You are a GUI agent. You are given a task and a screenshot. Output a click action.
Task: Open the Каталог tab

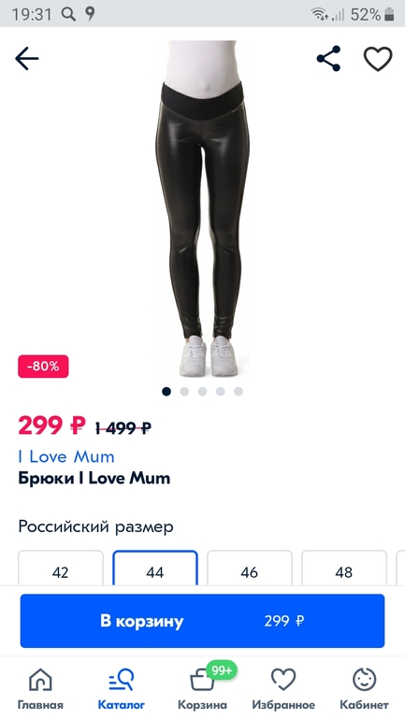click(122, 689)
